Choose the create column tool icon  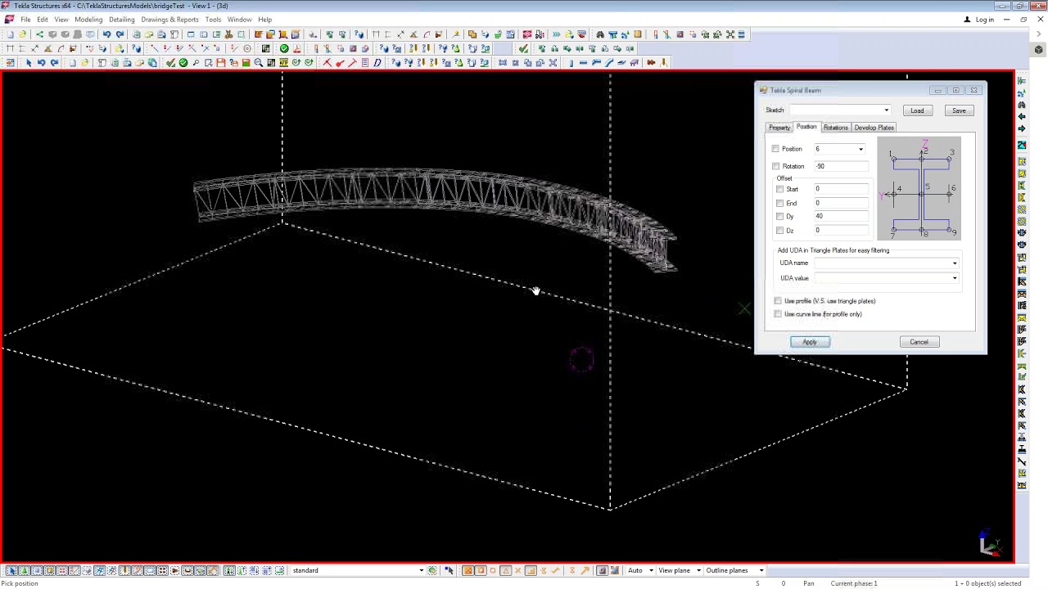[571, 63]
